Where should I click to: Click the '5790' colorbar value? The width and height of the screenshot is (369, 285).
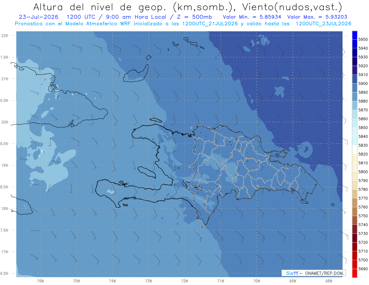[x=363, y=180]
